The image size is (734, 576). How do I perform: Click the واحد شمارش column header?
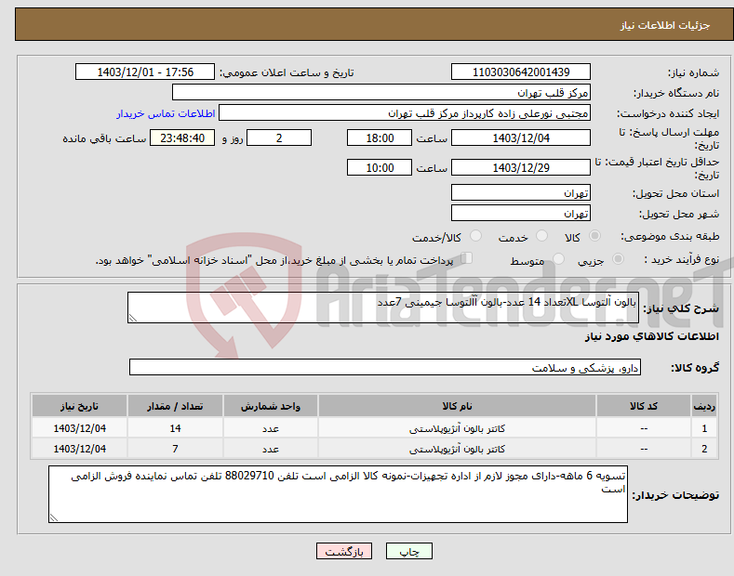(x=271, y=406)
